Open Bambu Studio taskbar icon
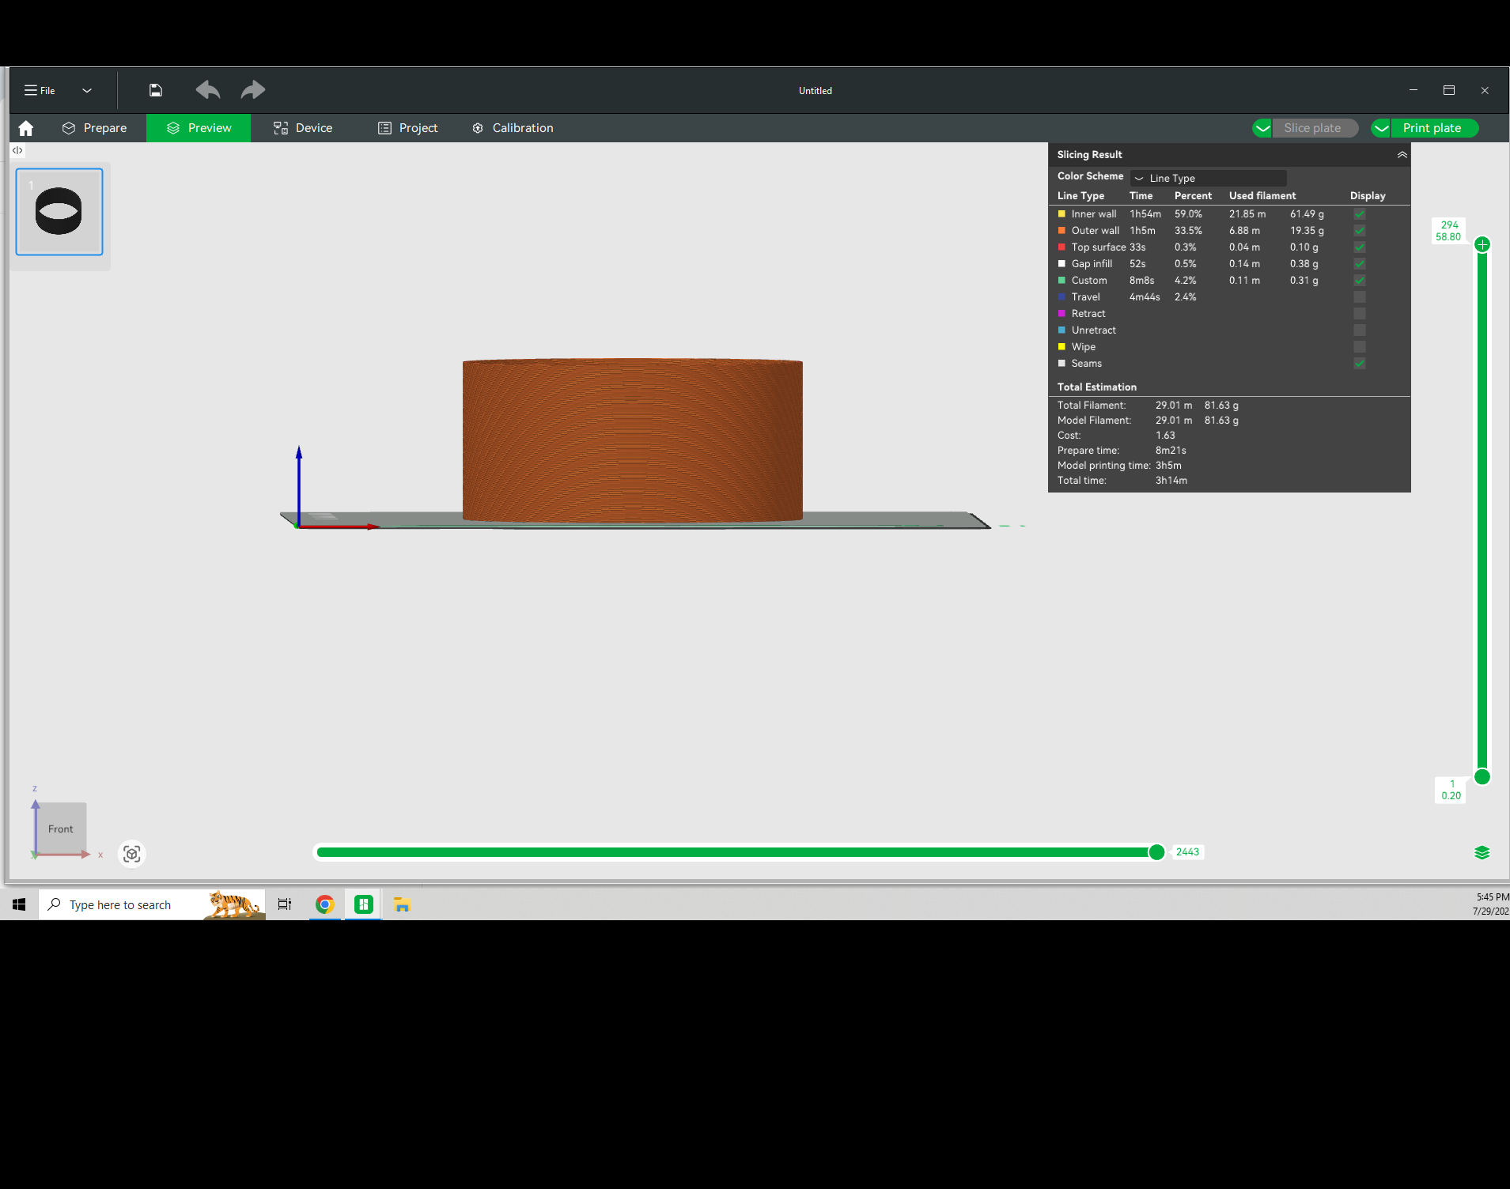This screenshot has height=1189, width=1510. 364,904
